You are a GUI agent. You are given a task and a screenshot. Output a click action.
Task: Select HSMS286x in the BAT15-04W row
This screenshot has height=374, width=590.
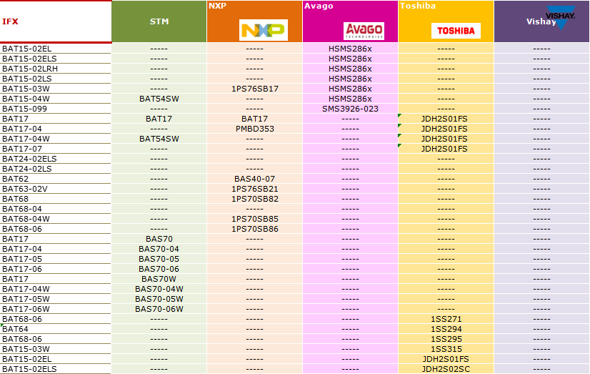tap(350, 99)
